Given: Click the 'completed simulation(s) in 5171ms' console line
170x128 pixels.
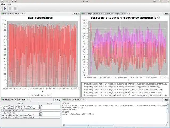Looking at the screenshot, I should [x=78, y=114].
